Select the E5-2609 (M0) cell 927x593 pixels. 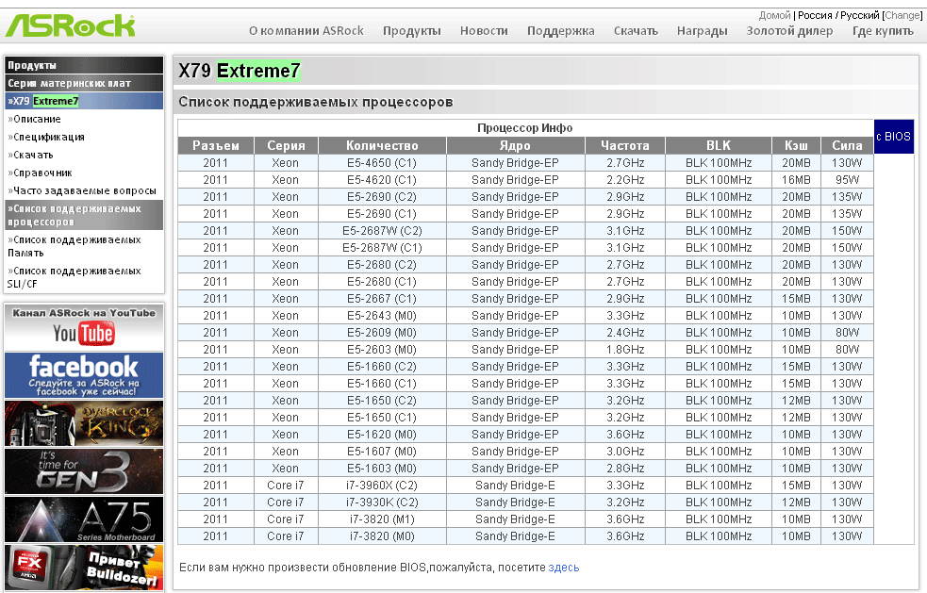point(382,333)
